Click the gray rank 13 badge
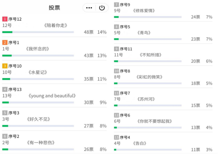 116,137
